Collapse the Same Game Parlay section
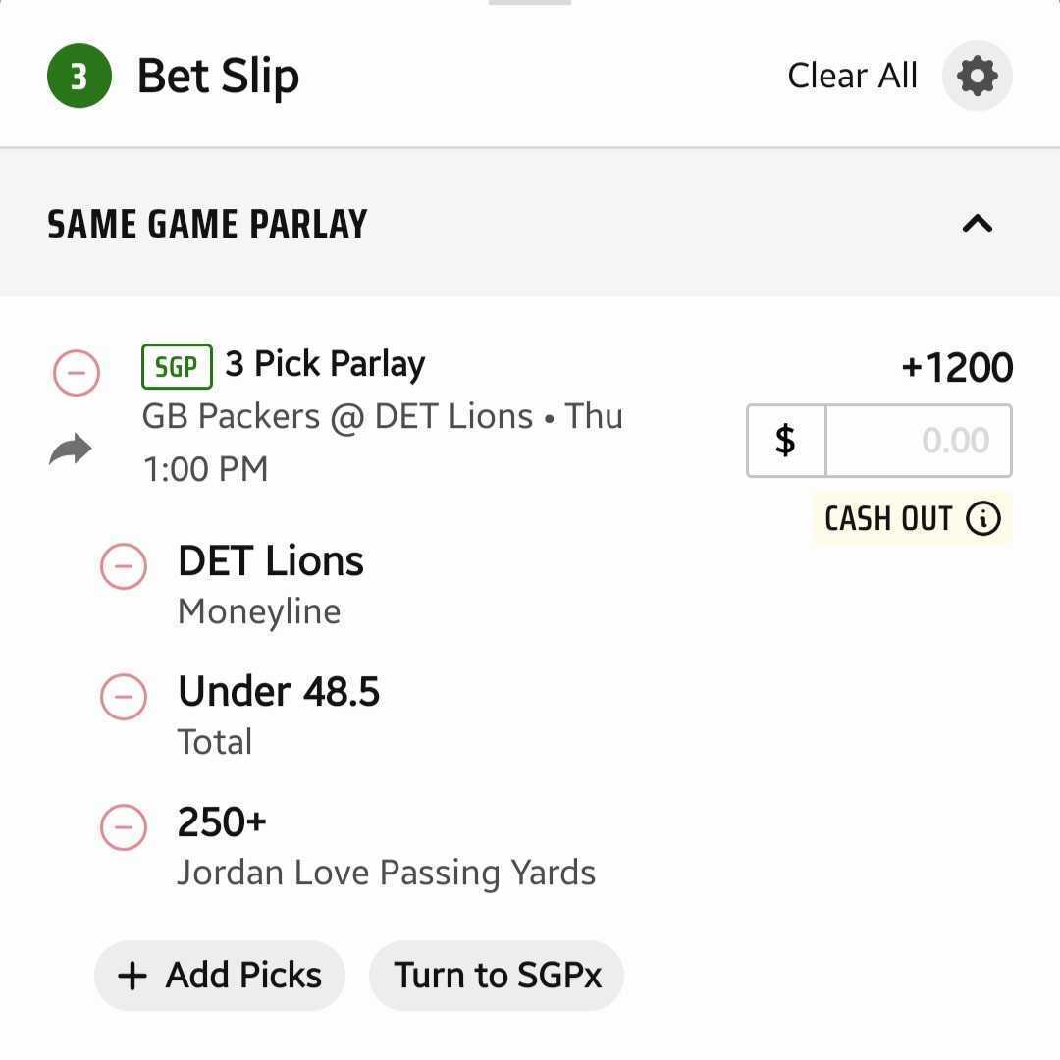 [977, 224]
